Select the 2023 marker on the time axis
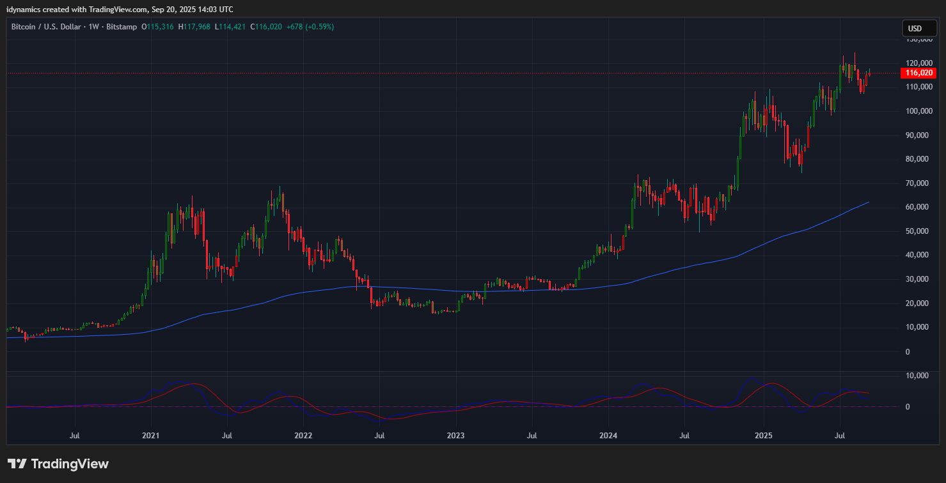This screenshot has width=946, height=483. (455, 436)
